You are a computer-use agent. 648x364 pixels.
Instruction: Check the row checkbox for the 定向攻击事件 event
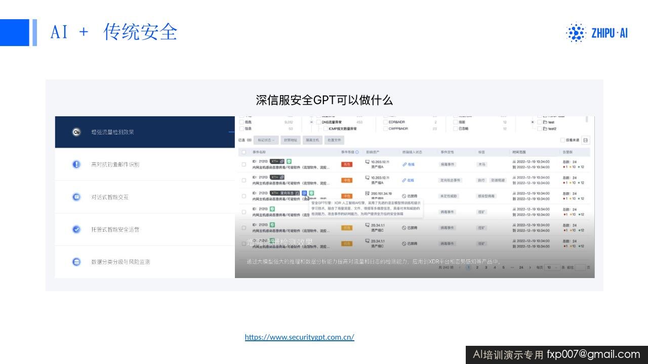(244, 180)
